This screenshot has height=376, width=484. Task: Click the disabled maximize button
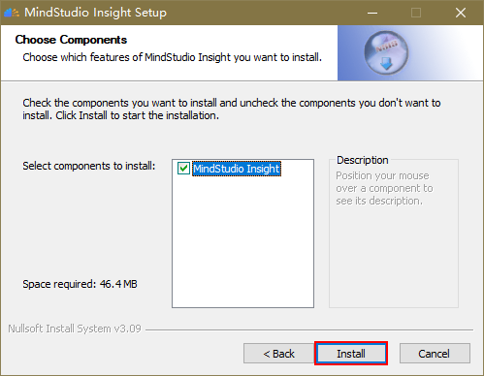pos(416,13)
